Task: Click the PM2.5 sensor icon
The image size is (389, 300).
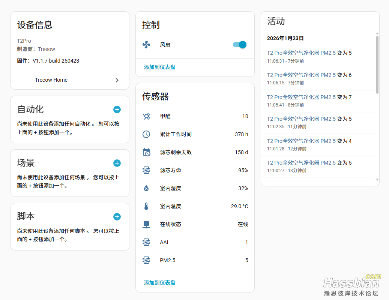Action: (x=146, y=260)
